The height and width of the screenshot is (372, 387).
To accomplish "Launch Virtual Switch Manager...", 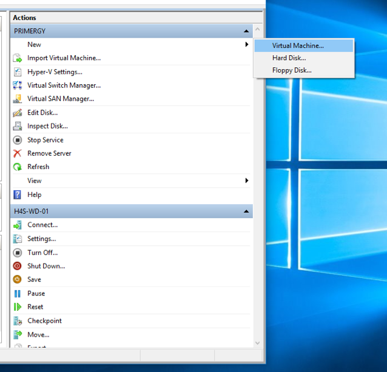I will pyautogui.click(x=64, y=85).
